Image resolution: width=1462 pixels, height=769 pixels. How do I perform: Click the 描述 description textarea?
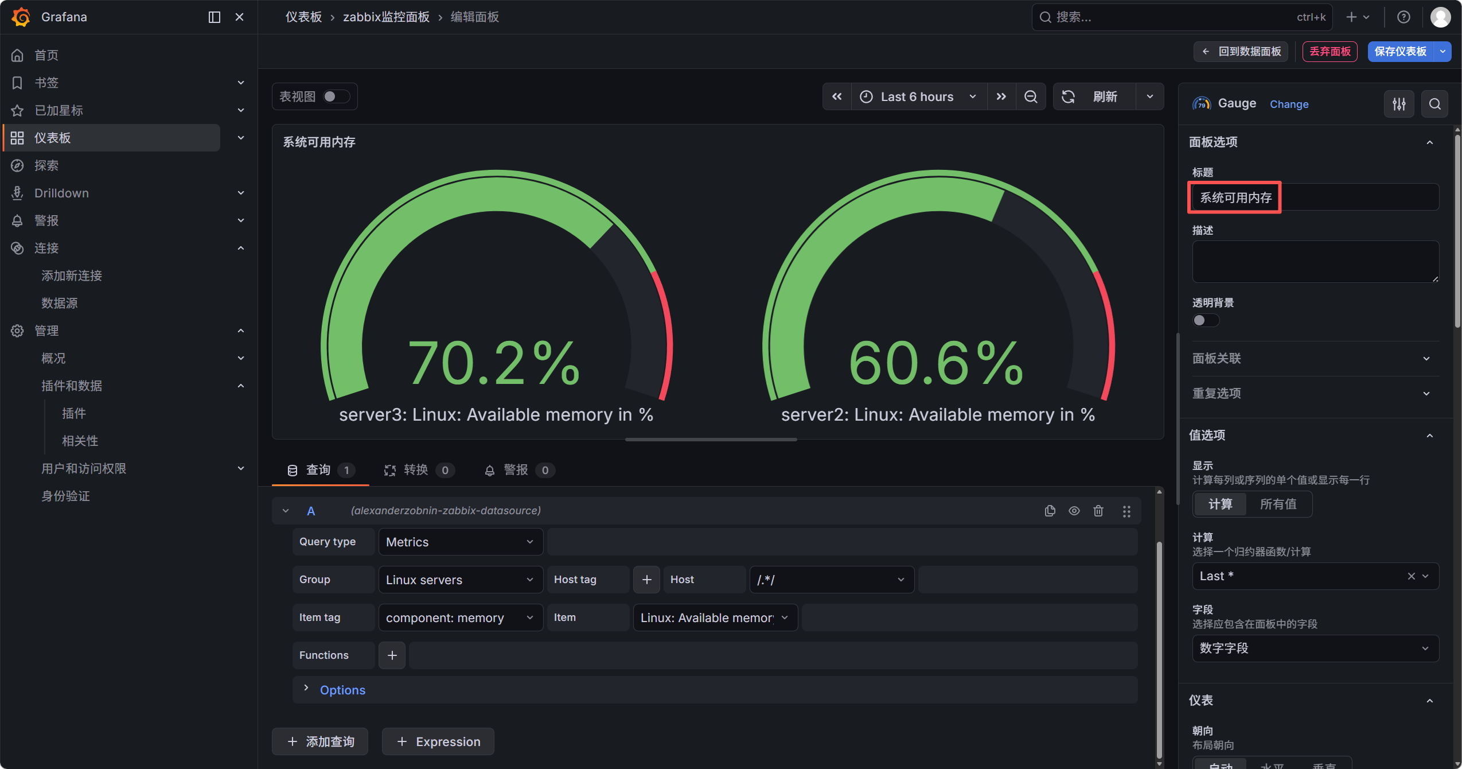point(1315,262)
